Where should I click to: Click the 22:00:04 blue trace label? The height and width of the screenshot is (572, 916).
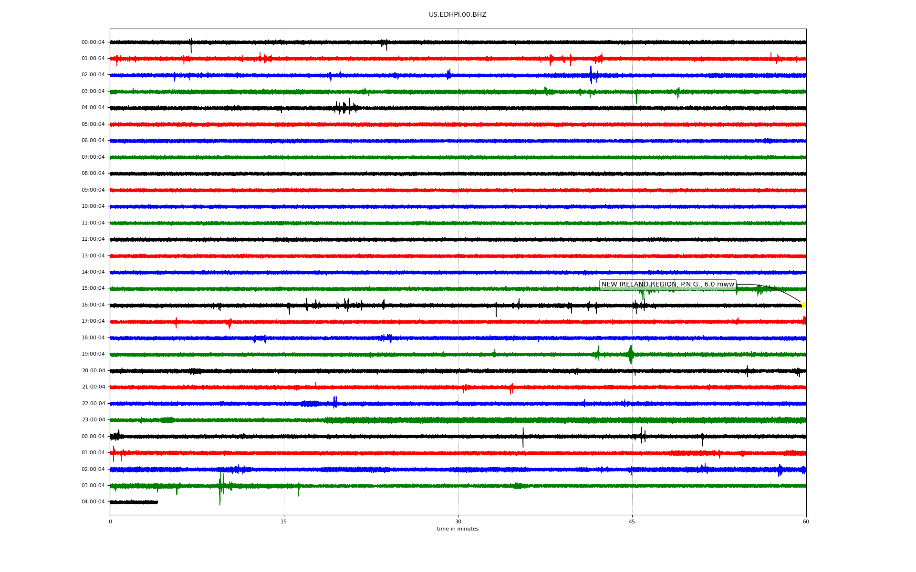point(93,404)
